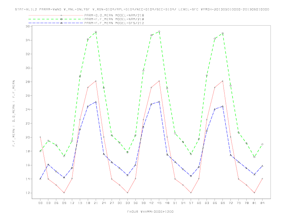Click x-axis tick label 12
The image size is (286, 221).
pos(72,203)
